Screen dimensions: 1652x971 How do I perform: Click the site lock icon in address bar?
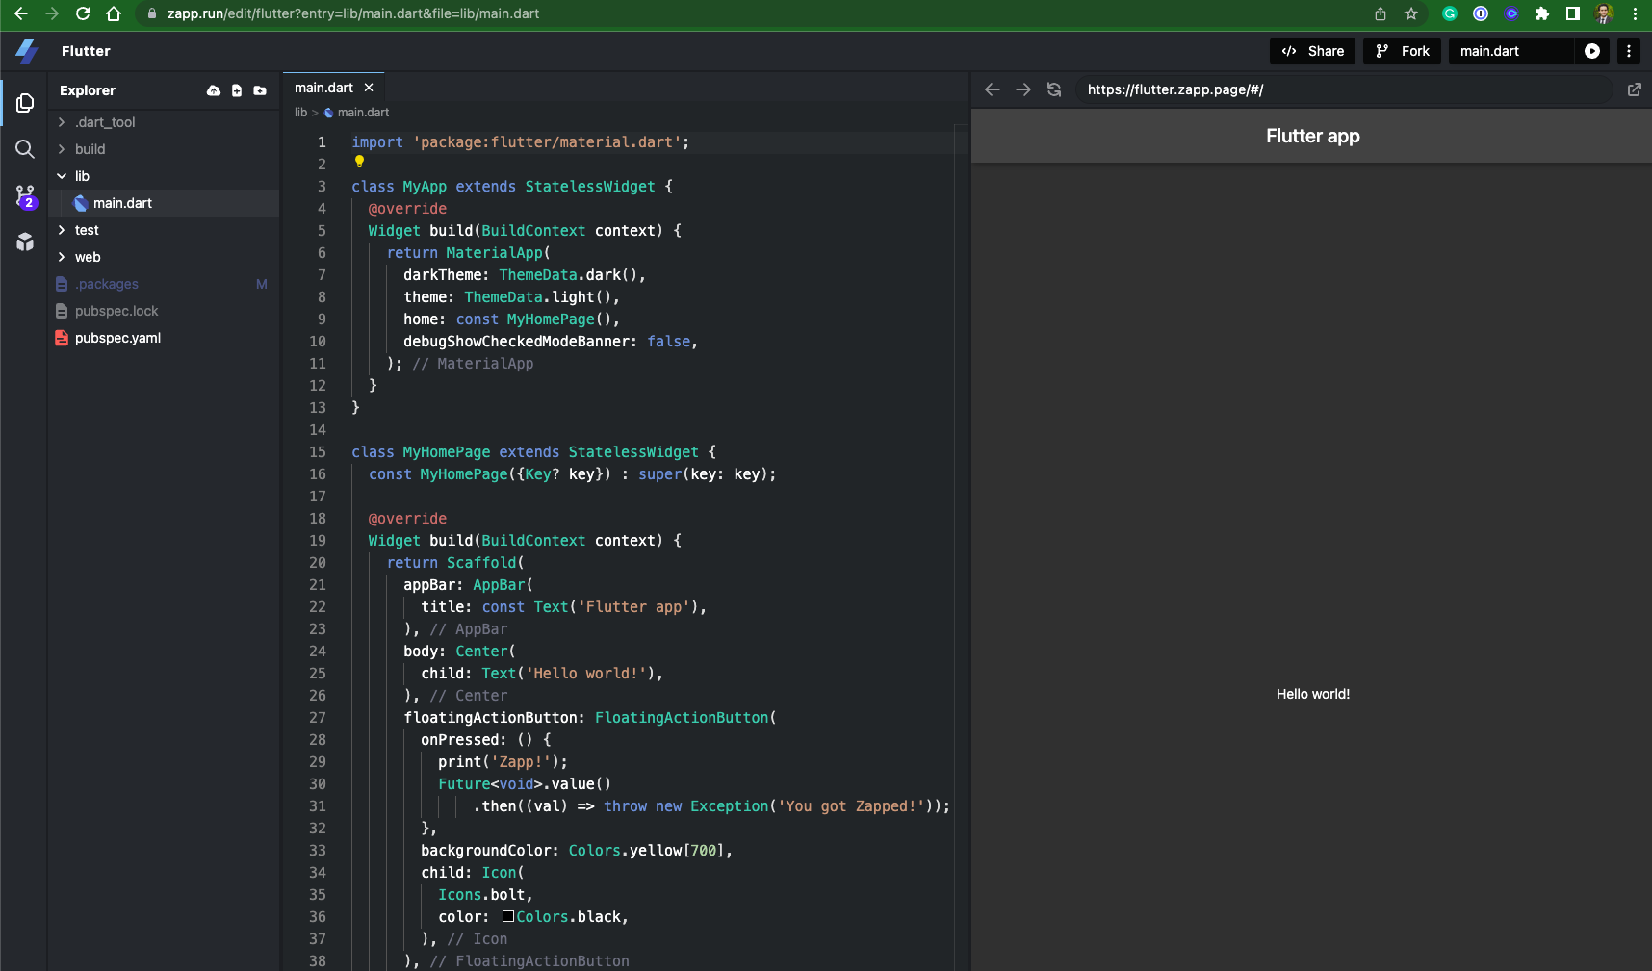coord(151,13)
